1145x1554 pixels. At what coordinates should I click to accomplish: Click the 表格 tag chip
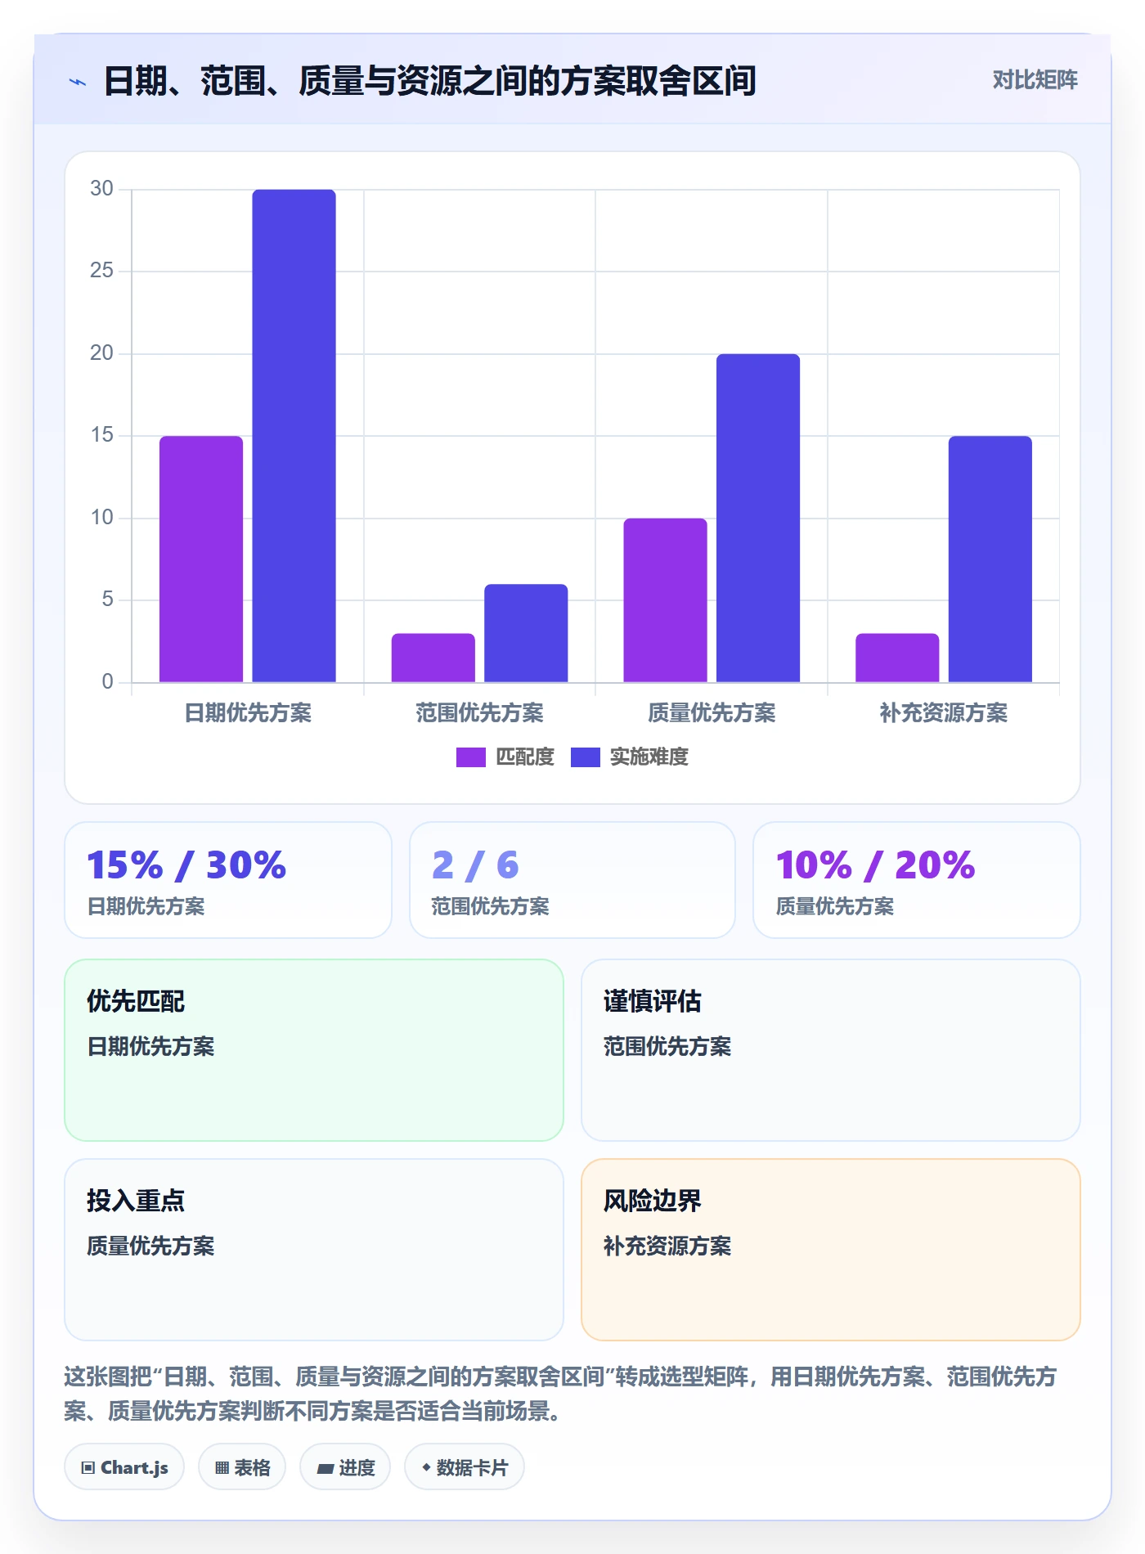pyautogui.click(x=242, y=1467)
